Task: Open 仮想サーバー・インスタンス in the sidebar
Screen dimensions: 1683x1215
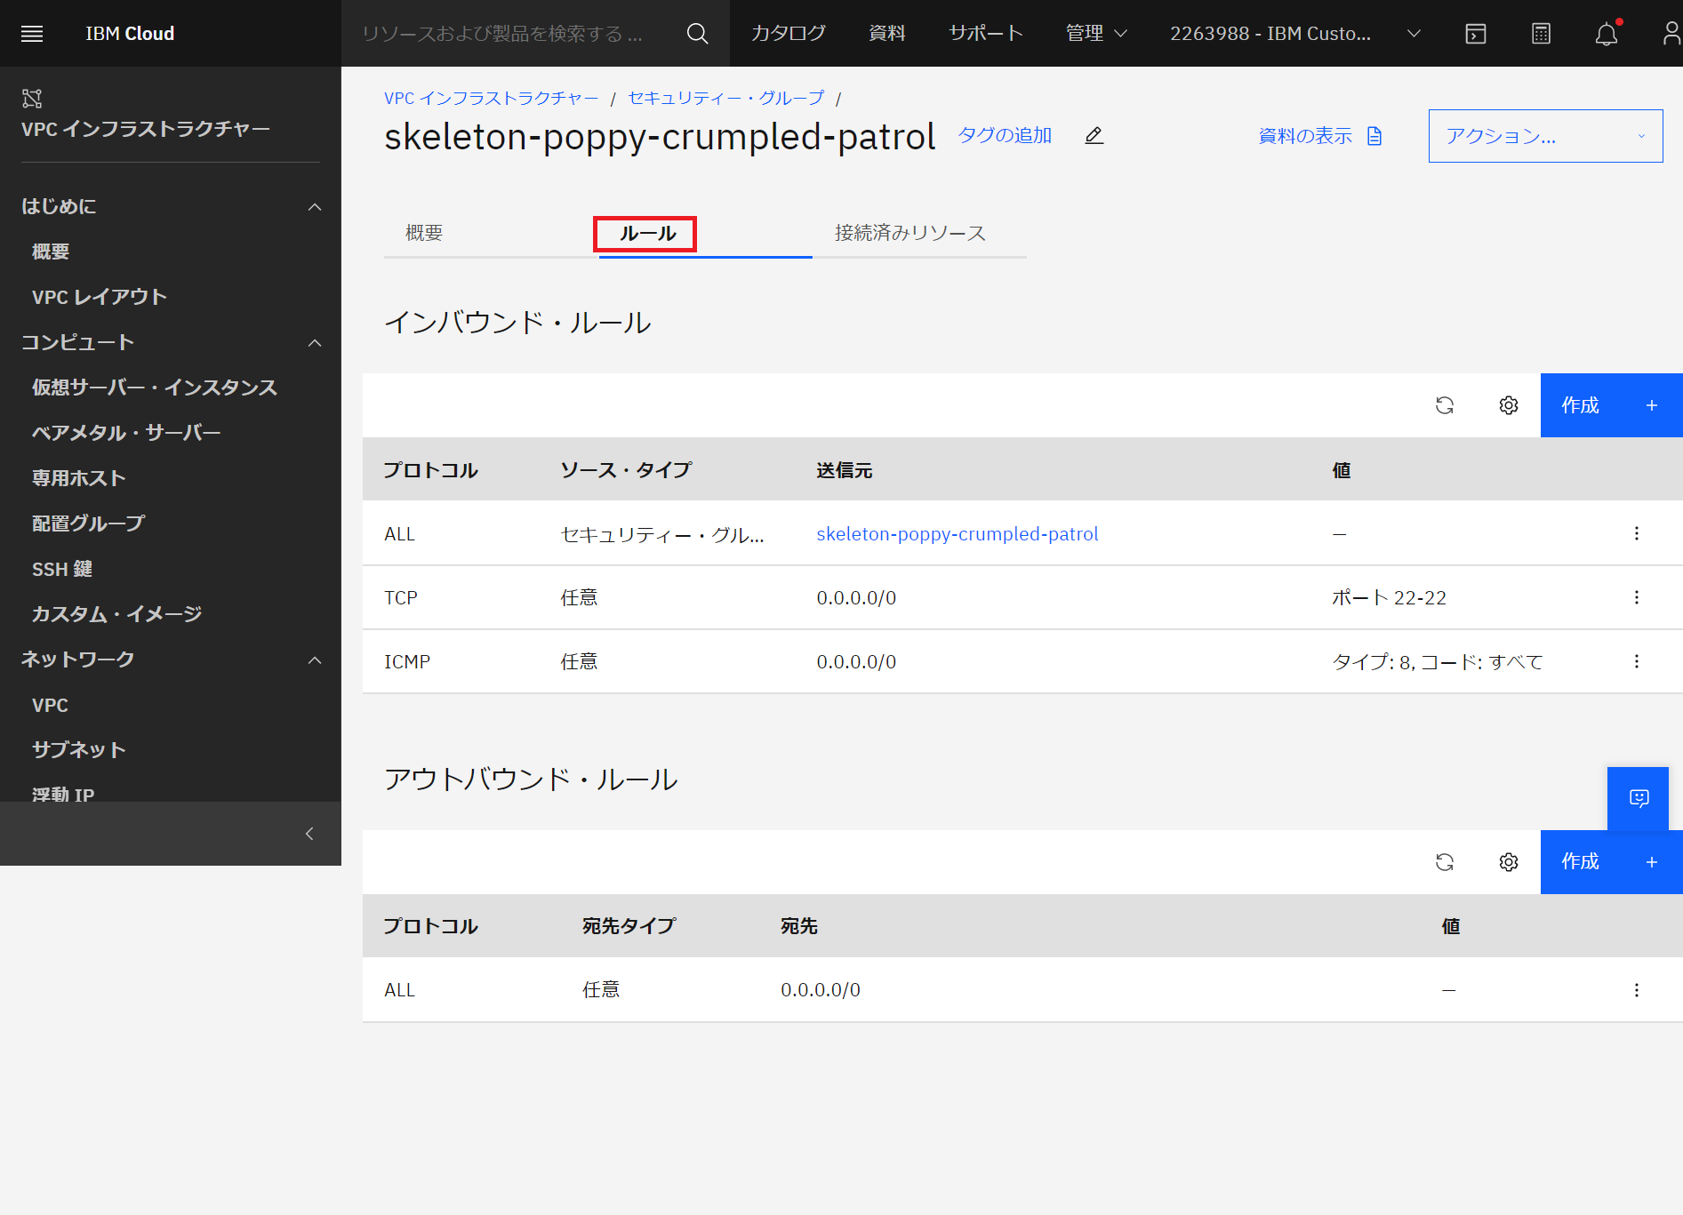Action: point(155,388)
